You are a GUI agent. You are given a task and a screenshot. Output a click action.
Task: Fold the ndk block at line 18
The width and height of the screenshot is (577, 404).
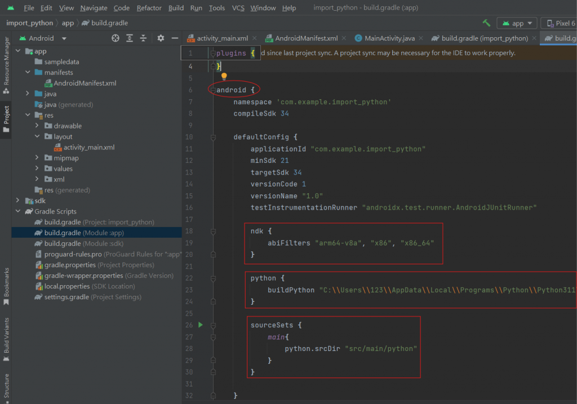tap(213, 232)
